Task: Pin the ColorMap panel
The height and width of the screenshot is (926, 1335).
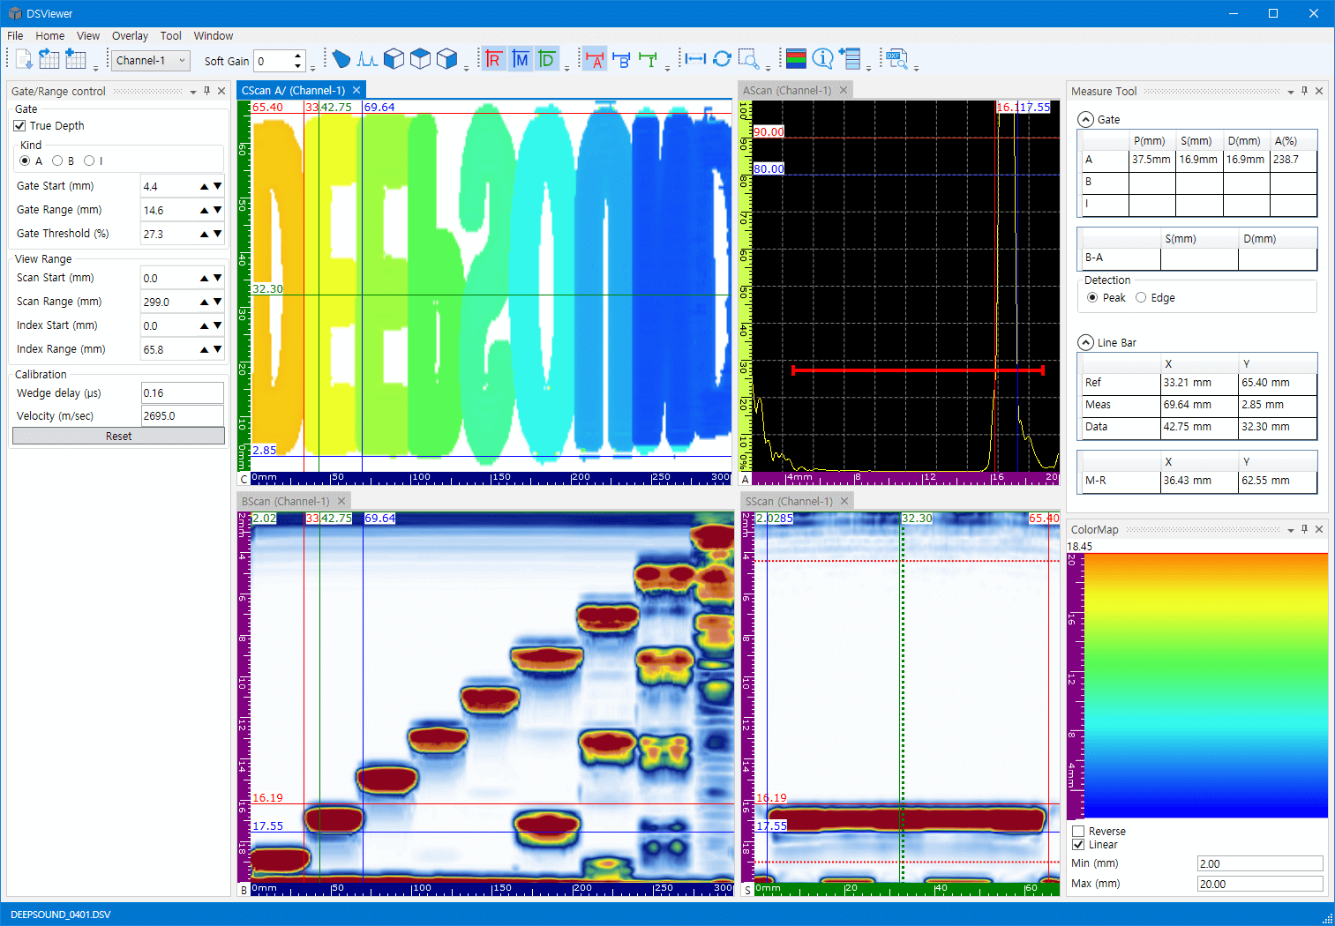Action: tap(1305, 529)
